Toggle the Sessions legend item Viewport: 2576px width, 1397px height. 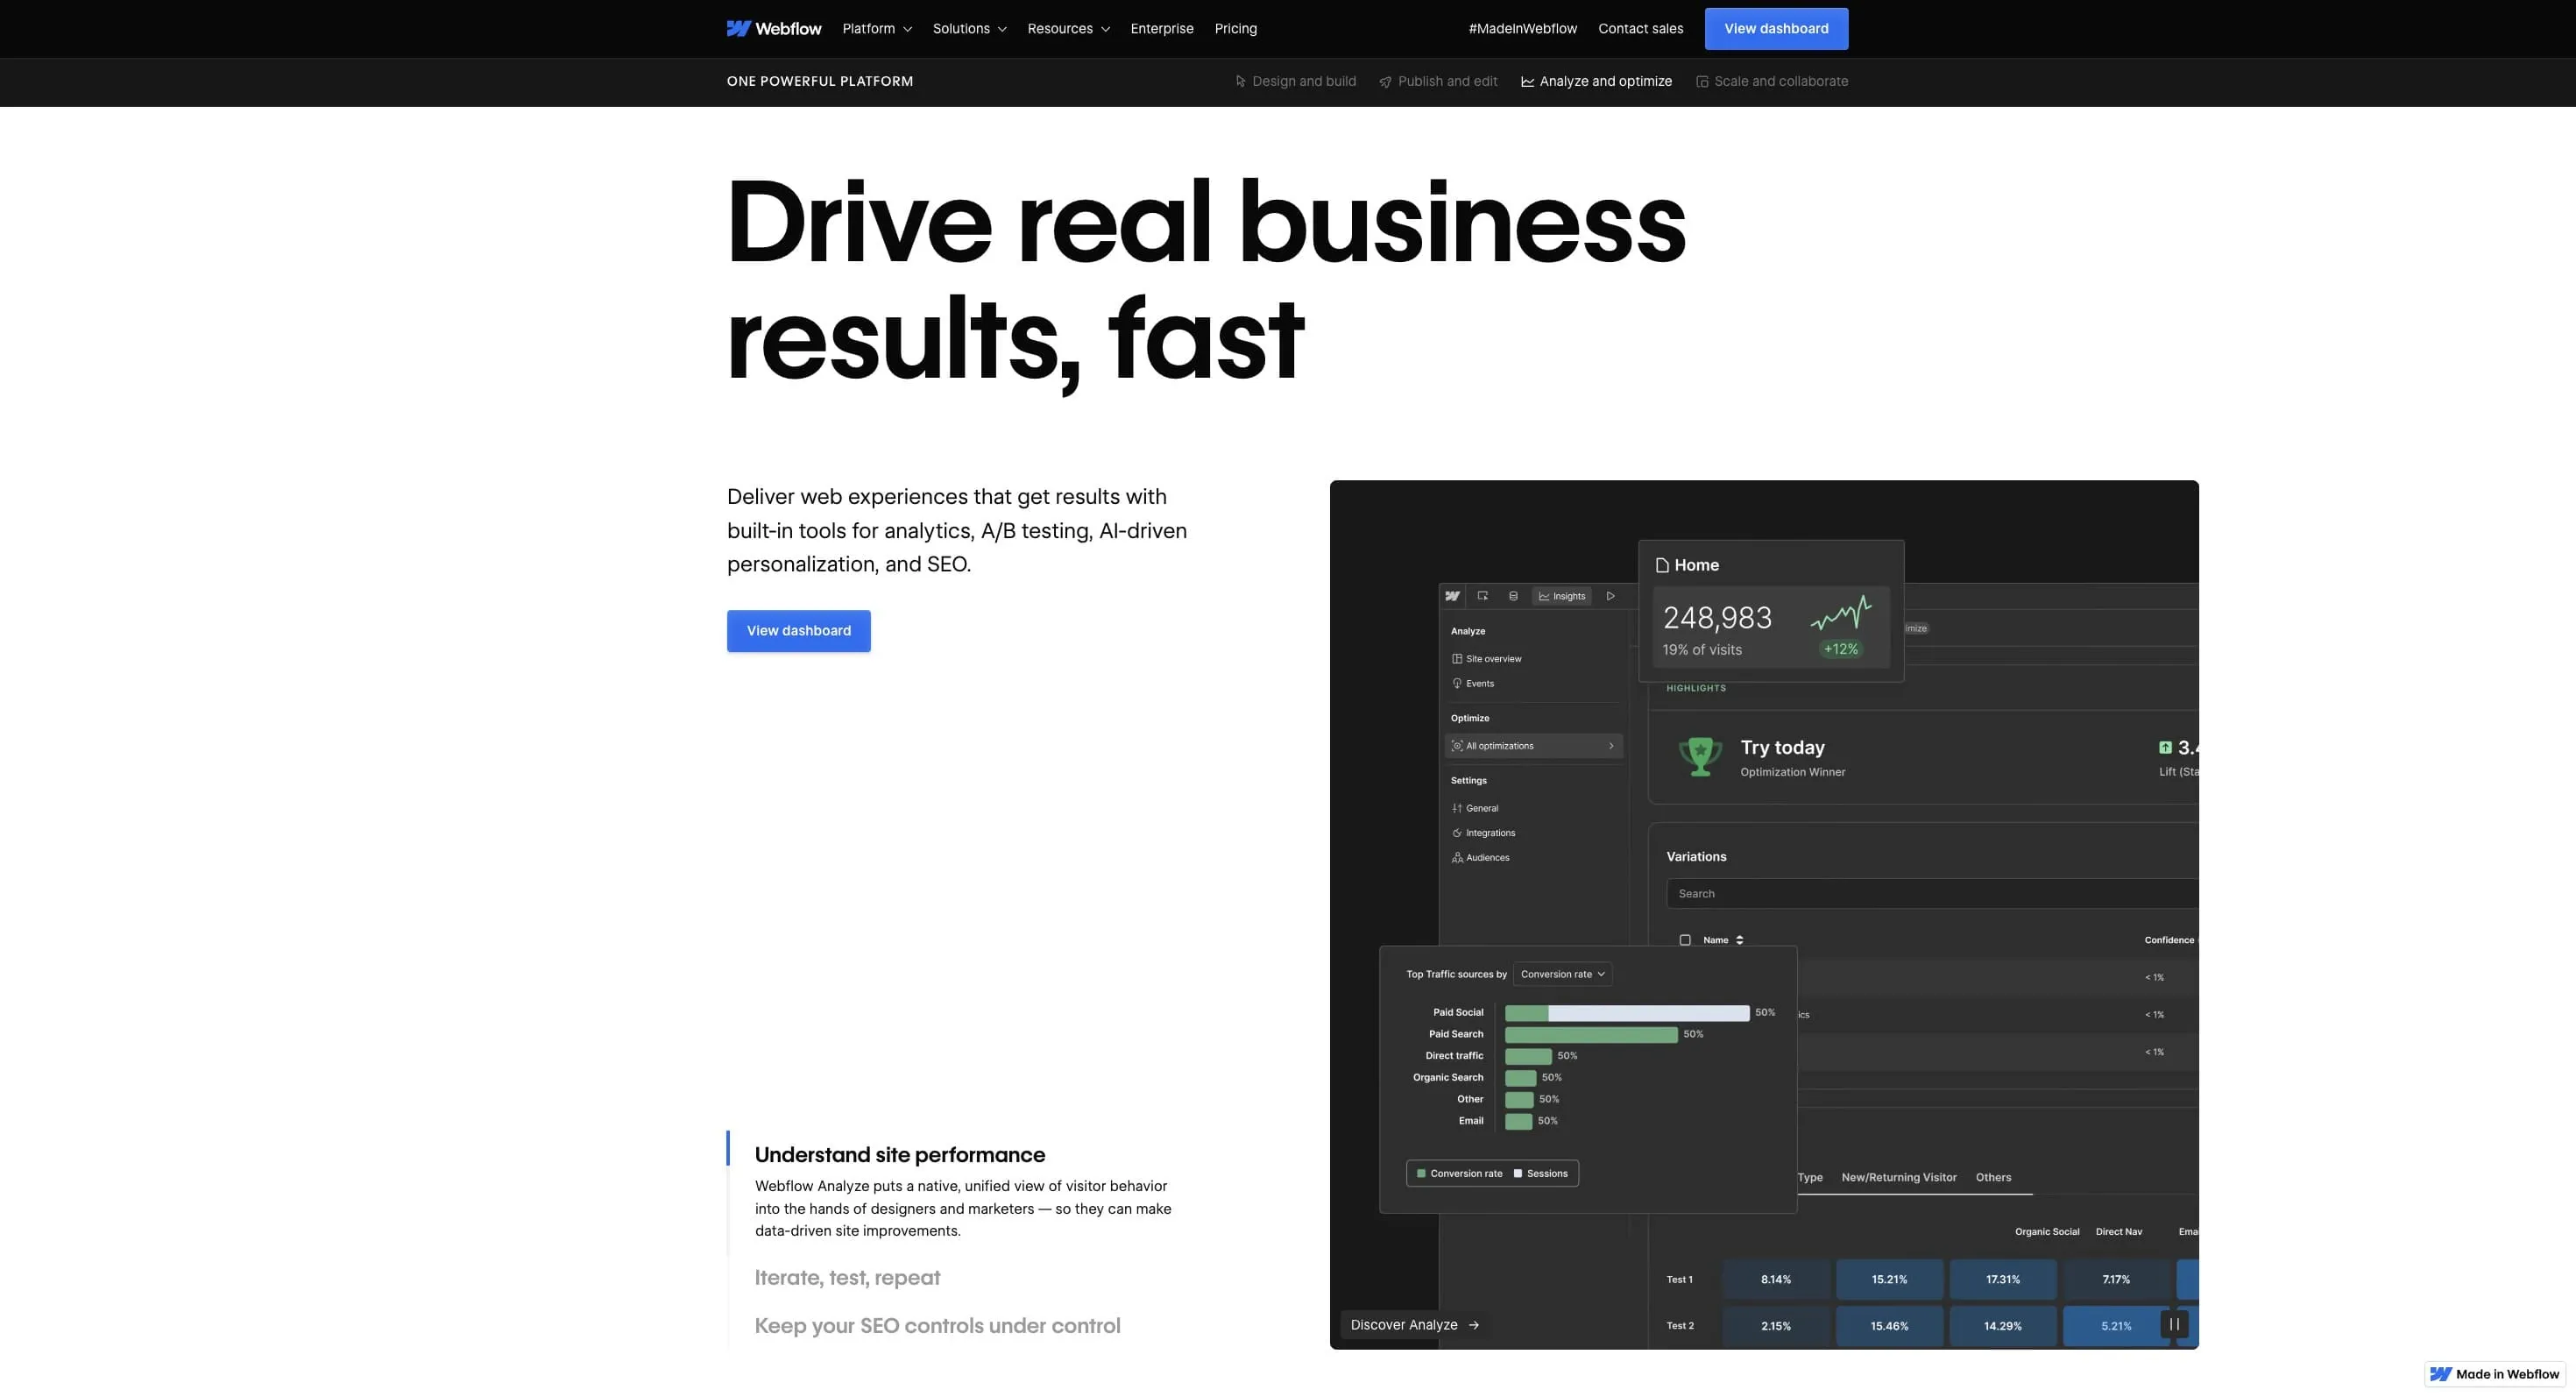click(x=1541, y=1174)
